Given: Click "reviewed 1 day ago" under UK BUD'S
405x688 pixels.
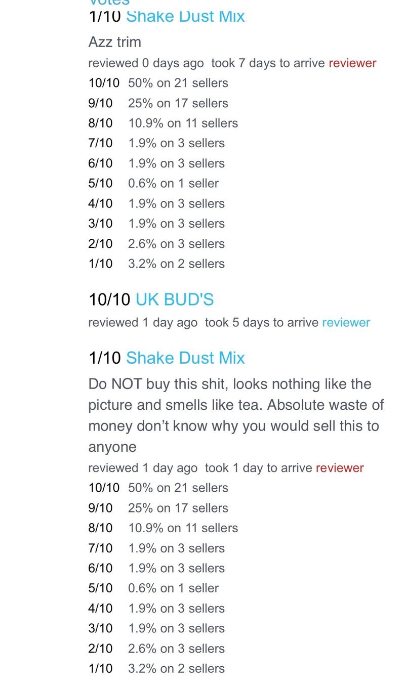Looking at the screenshot, I should point(142,323).
